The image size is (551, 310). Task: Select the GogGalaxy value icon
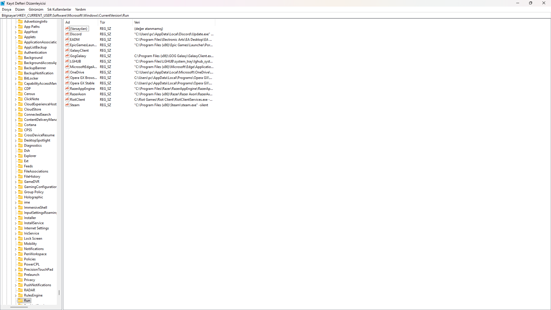tap(67, 56)
